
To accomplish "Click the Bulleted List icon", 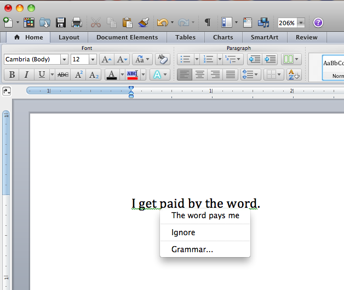I will tap(185, 59).
